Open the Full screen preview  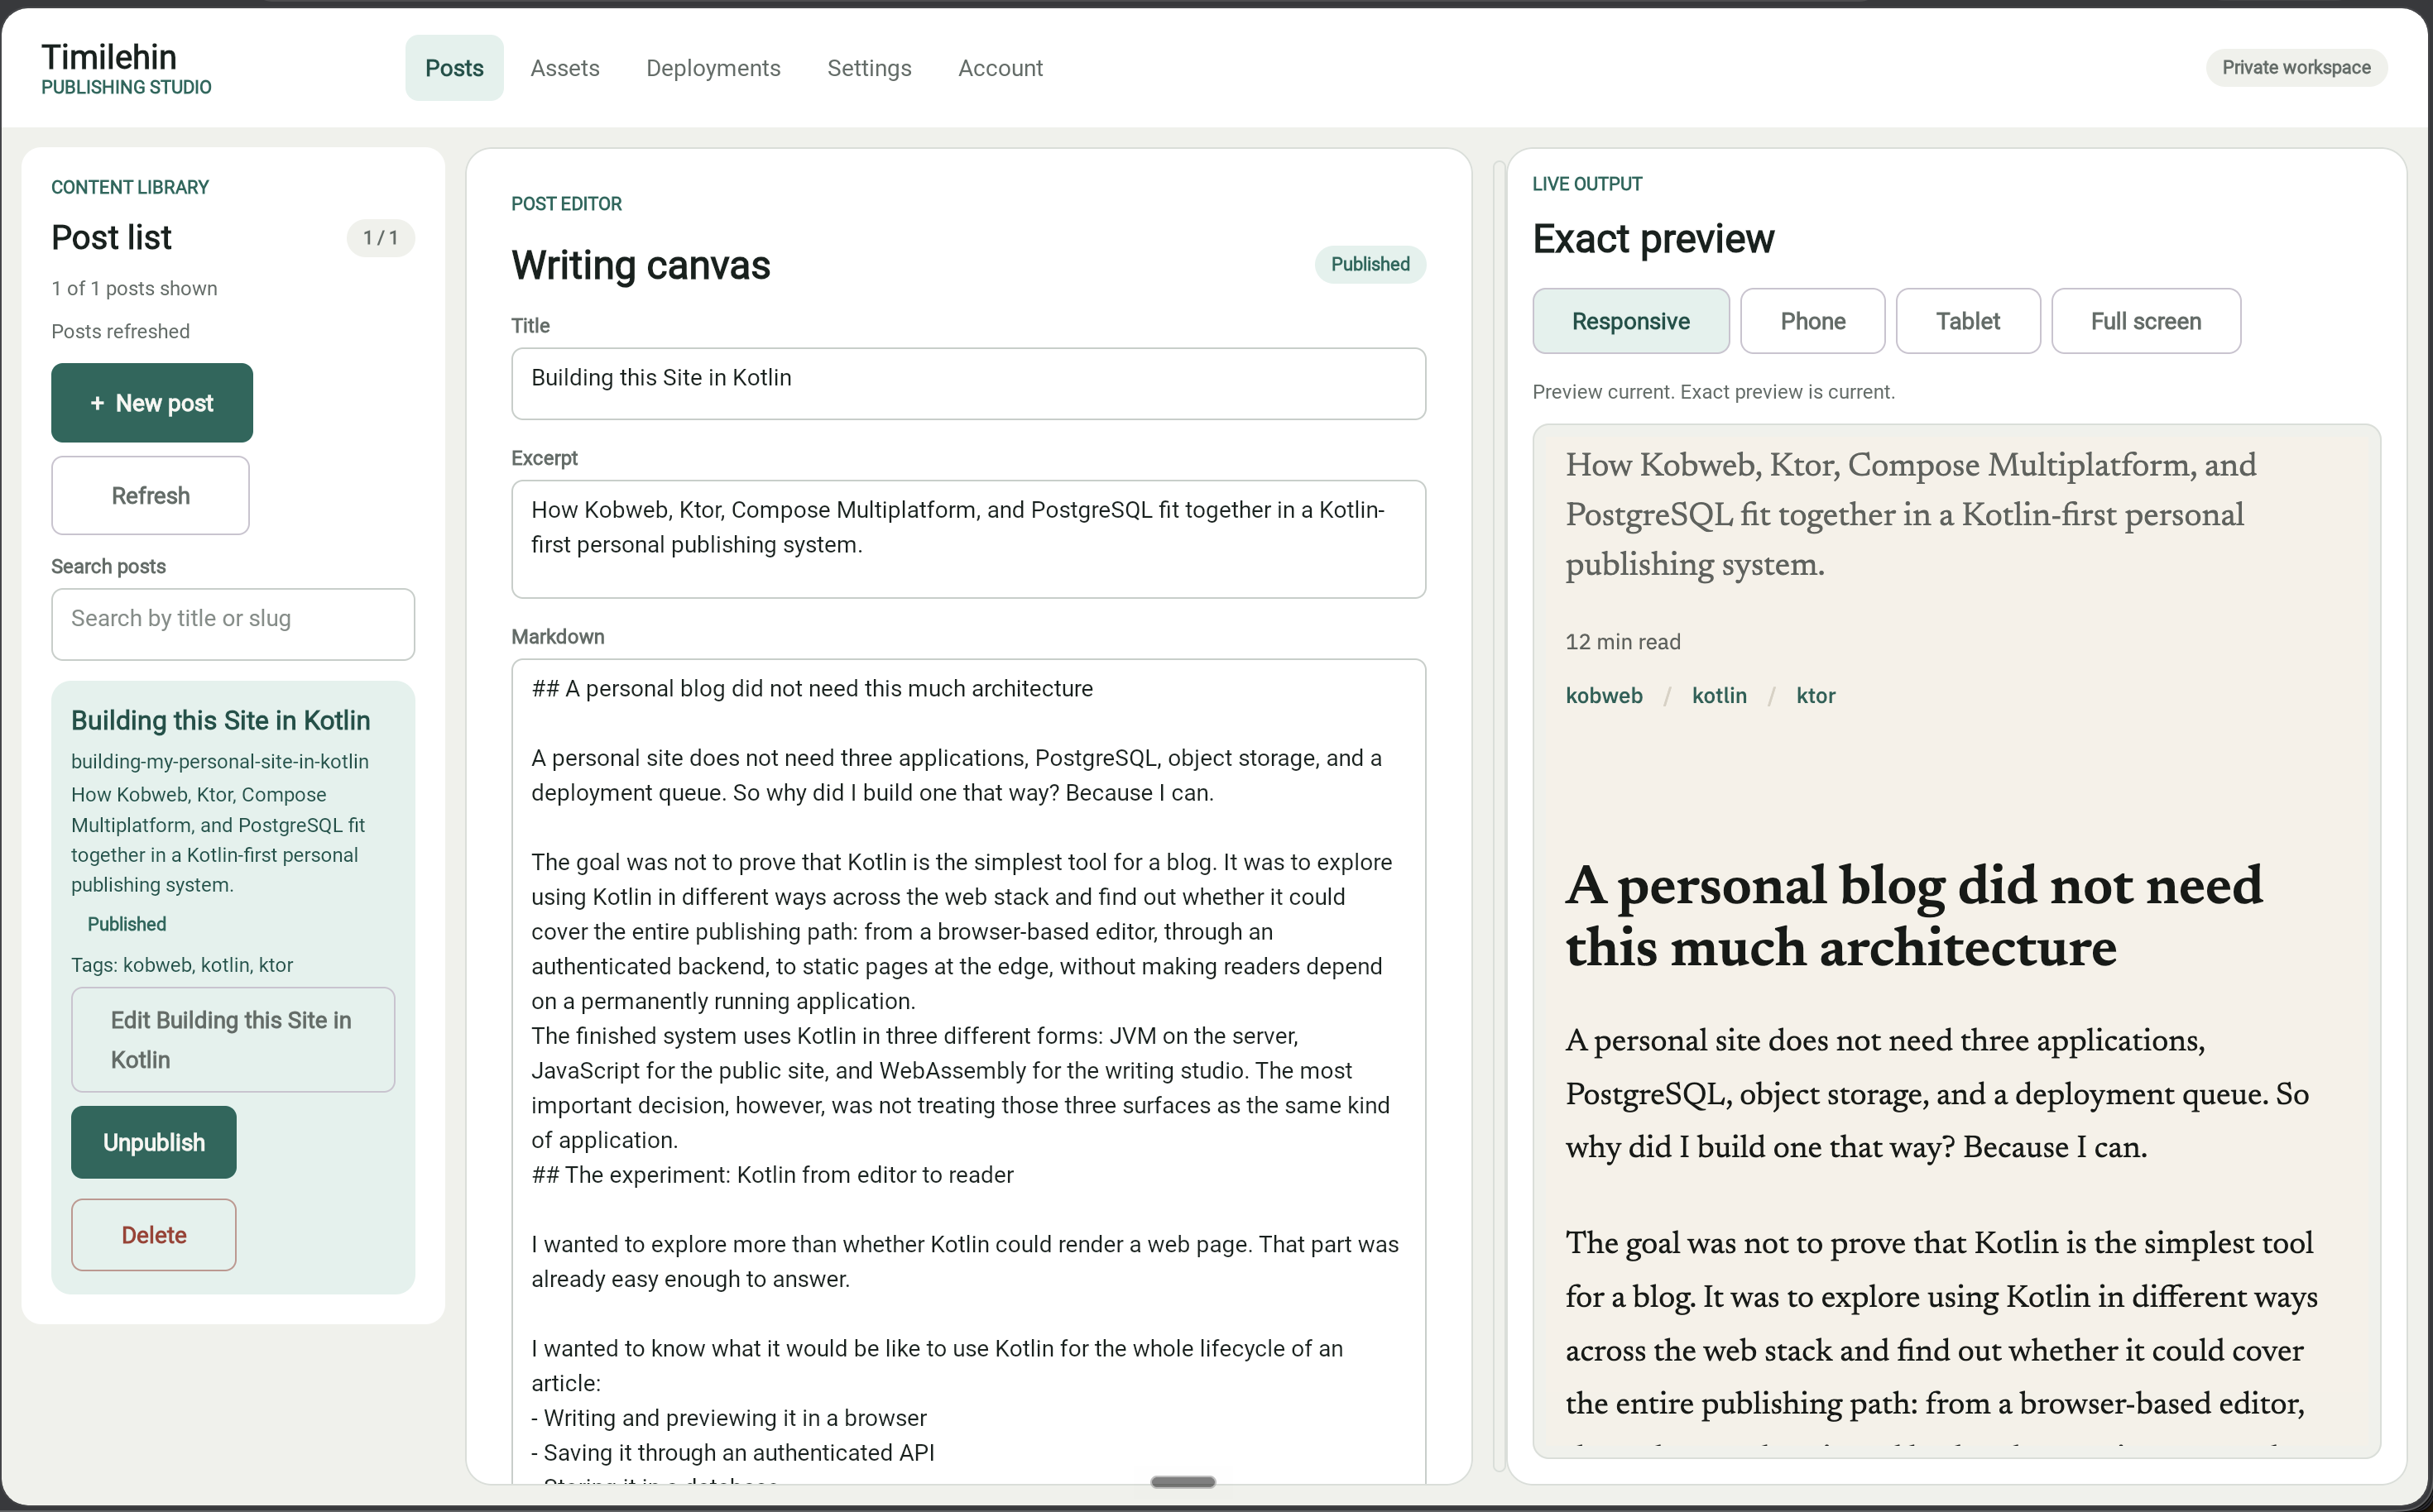coord(2146,321)
